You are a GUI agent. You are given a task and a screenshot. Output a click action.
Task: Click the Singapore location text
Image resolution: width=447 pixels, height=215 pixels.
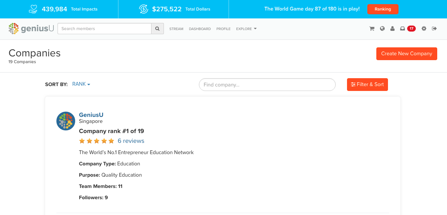pos(91,121)
